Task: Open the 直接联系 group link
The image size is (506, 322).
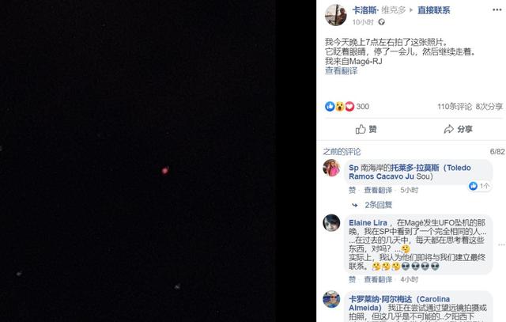Action: 434,10
